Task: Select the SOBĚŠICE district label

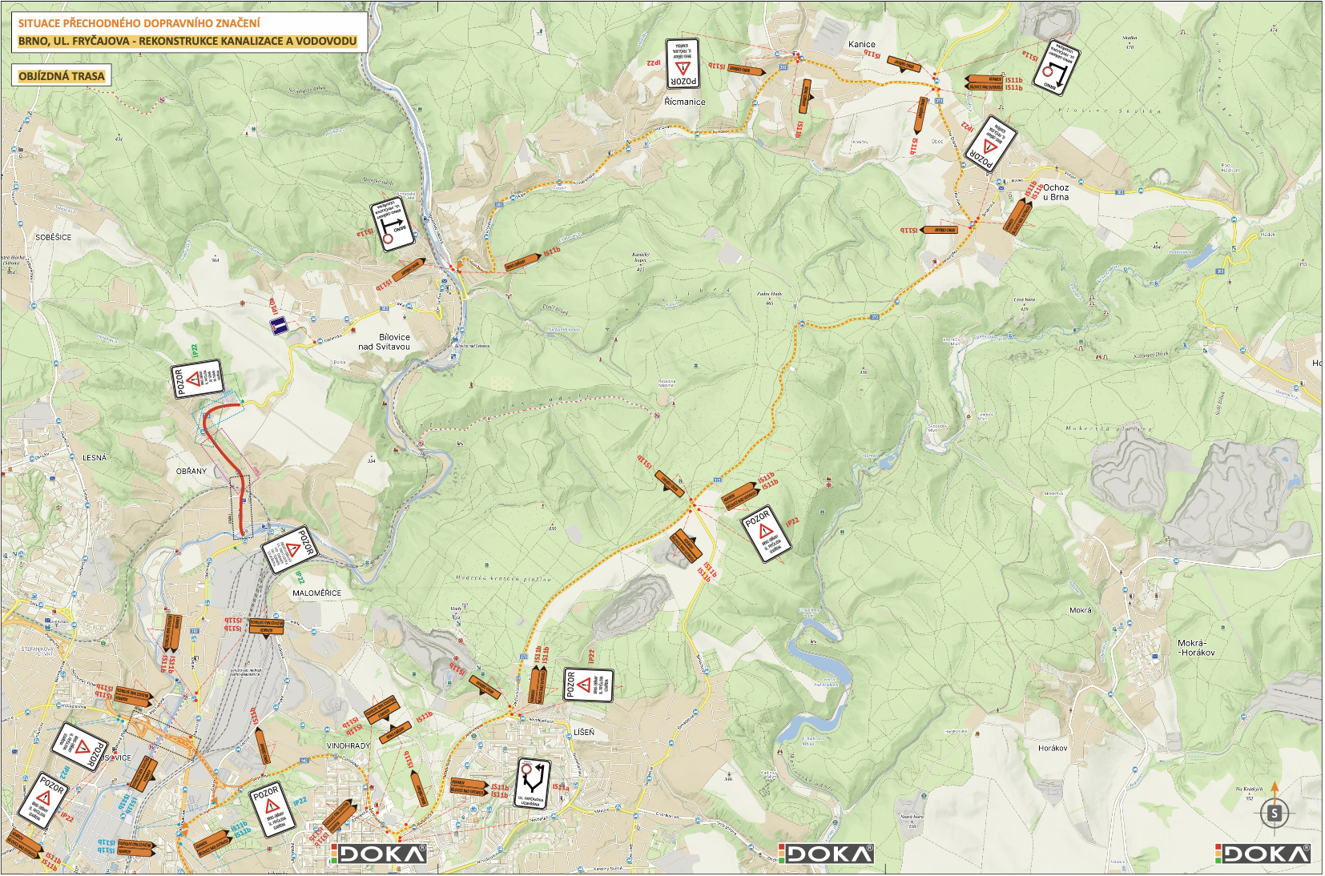Action: coord(53,237)
